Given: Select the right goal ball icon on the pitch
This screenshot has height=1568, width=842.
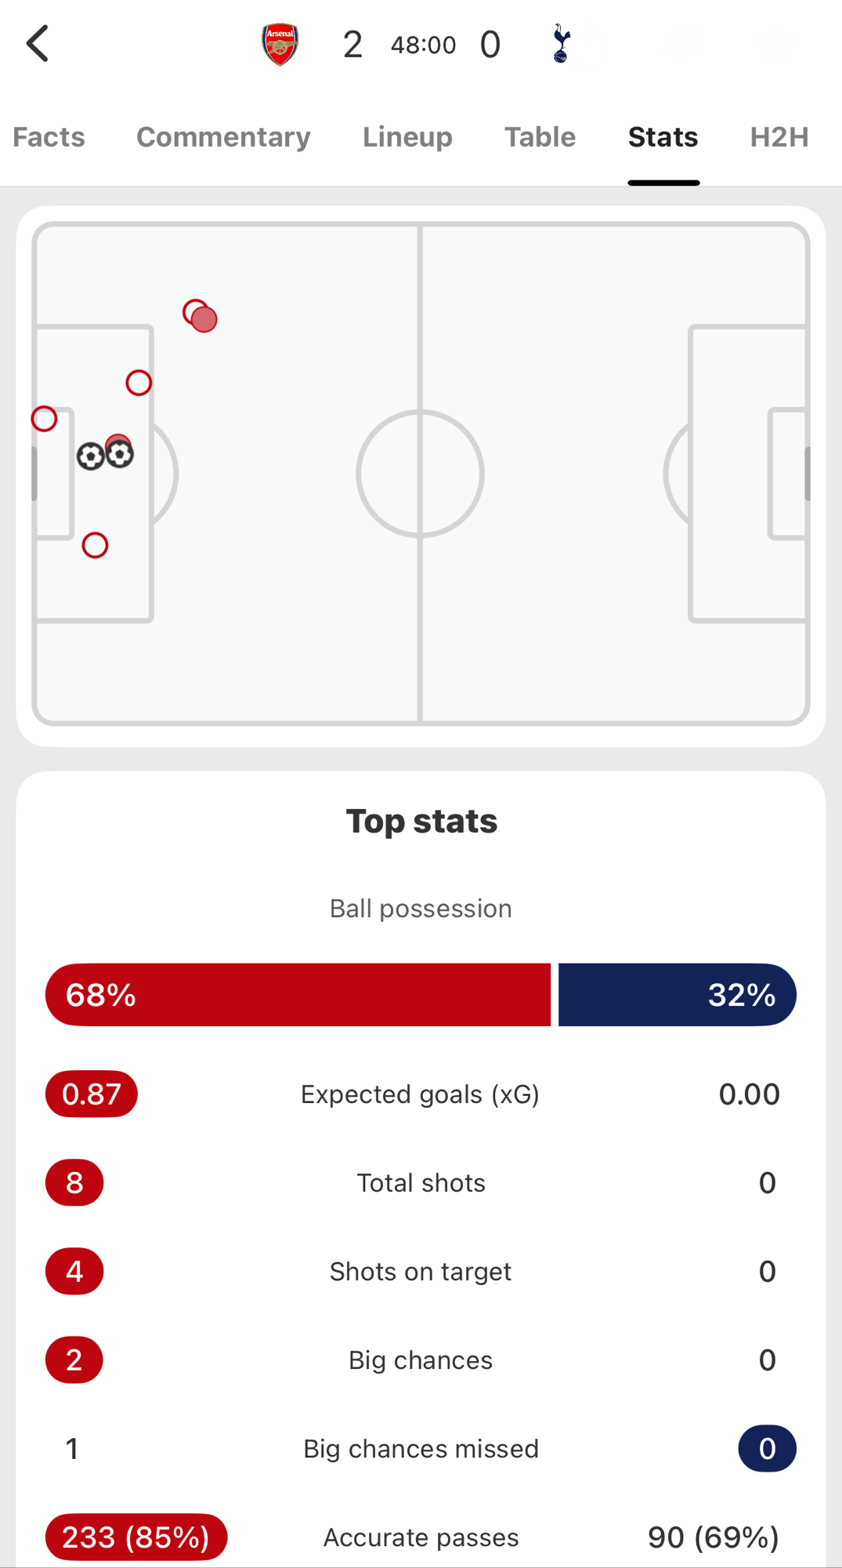Looking at the screenshot, I should click(121, 455).
